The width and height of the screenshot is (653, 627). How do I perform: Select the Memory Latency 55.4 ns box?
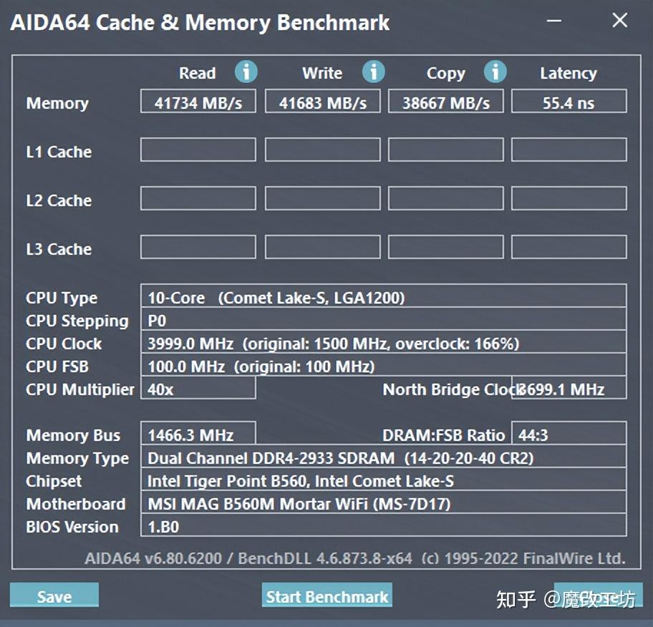tap(569, 102)
